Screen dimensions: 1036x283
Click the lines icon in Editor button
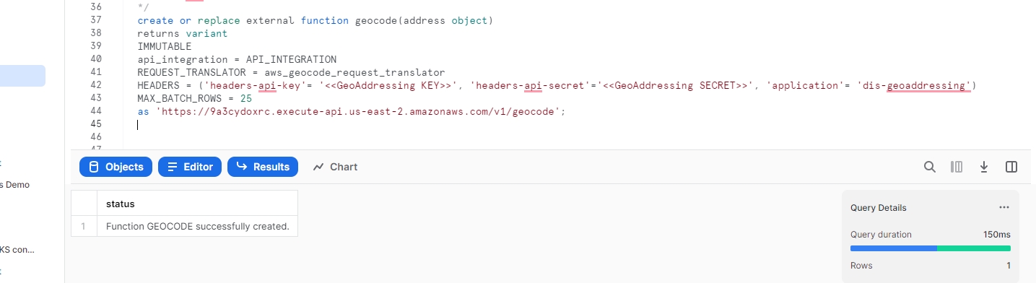click(x=173, y=167)
